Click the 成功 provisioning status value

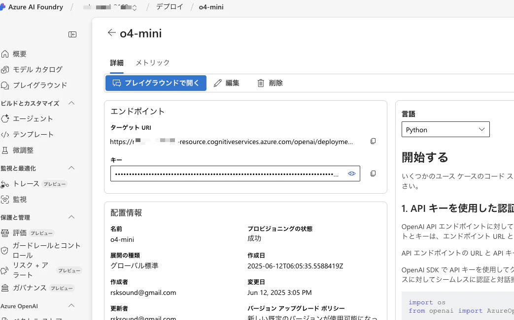(254, 238)
